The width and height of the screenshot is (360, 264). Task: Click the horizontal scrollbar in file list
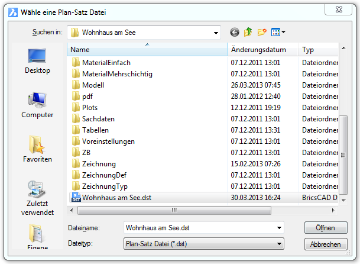[173, 210]
